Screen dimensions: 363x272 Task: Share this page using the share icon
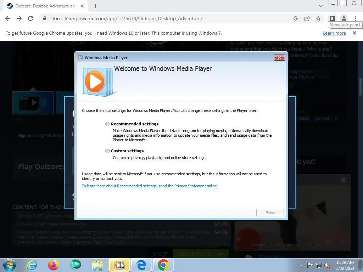click(307, 18)
